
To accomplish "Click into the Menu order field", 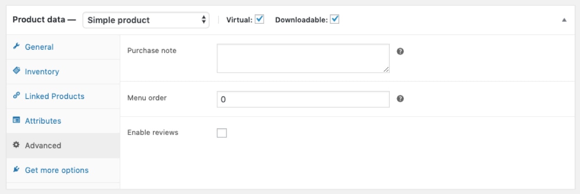I will click(x=303, y=99).
